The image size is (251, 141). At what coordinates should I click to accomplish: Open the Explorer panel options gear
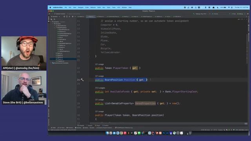coord(73,16)
